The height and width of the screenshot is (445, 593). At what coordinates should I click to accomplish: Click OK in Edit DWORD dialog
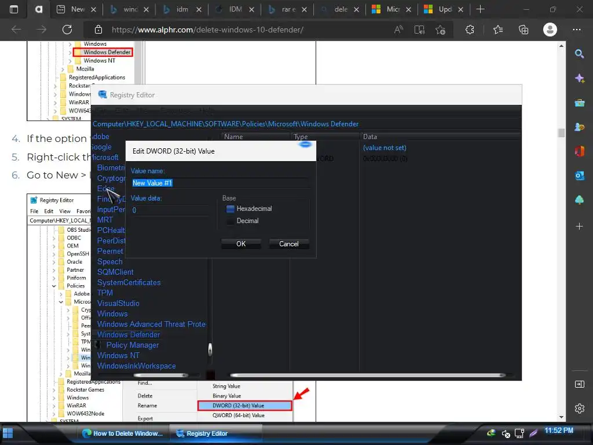pyautogui.click(x=241, y=244)
